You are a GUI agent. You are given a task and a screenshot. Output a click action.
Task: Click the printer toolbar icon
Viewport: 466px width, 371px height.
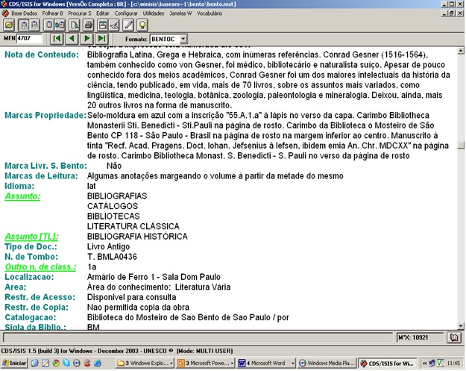pyautogui.click(x=88, y=25)
